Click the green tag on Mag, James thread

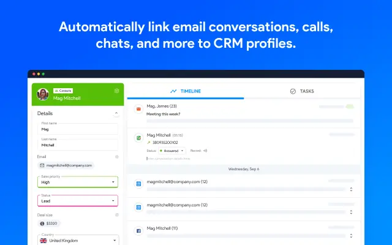pyautogui.click(x=350, y=107)
